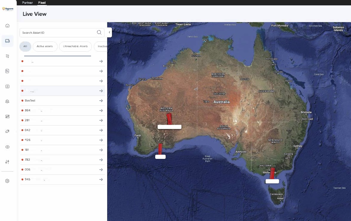Open the Home icon in sidebar
Screen dimensions: 351x221
click(x=7, y=26)
